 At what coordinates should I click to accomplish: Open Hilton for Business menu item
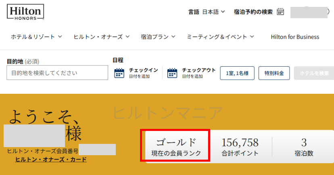tap(295, 37)
